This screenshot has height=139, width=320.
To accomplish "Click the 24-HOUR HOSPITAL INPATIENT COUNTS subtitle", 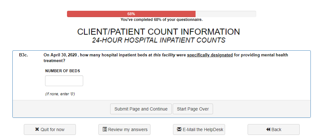I will pos(158,40).
